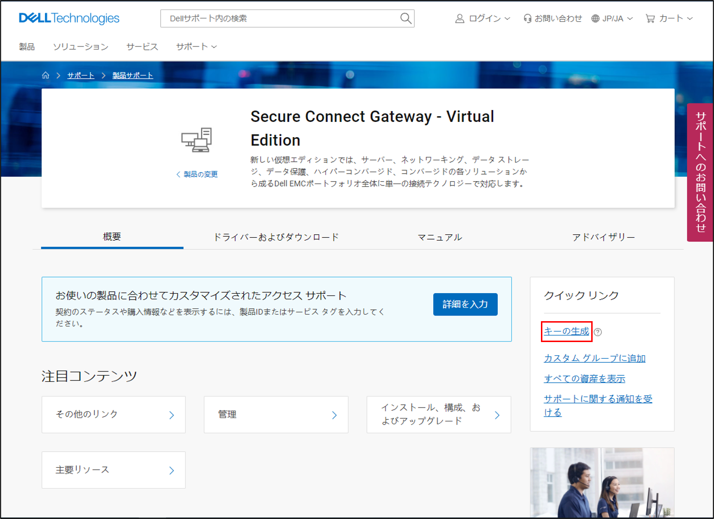
Task: Switch to ドライバーおよびダウンロード tab
Action: point(276,237)
